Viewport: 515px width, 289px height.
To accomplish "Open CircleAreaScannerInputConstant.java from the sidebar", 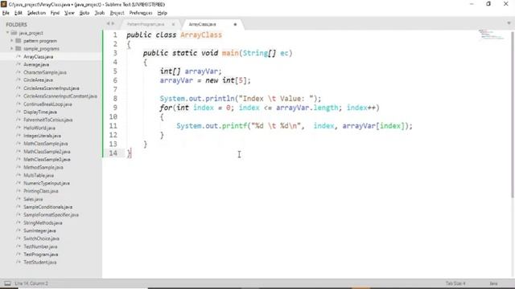I will pyautogui.click(x=60, y=96).
